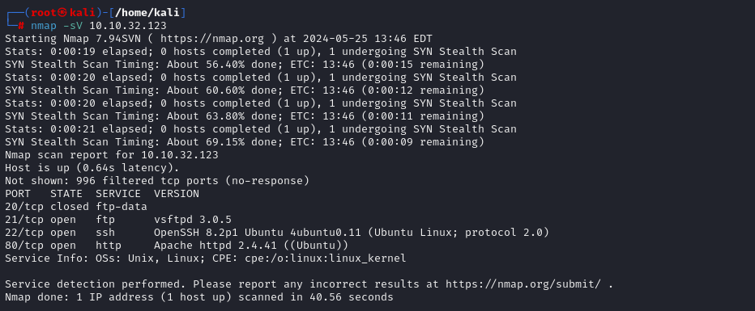This screenshot has height=311, width=755.
Task: Click the nmap command word
Action: pyautogui.click(x=44, y=25)
